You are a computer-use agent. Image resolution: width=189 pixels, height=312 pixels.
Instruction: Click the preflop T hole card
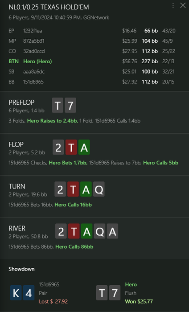click(58, 105)
